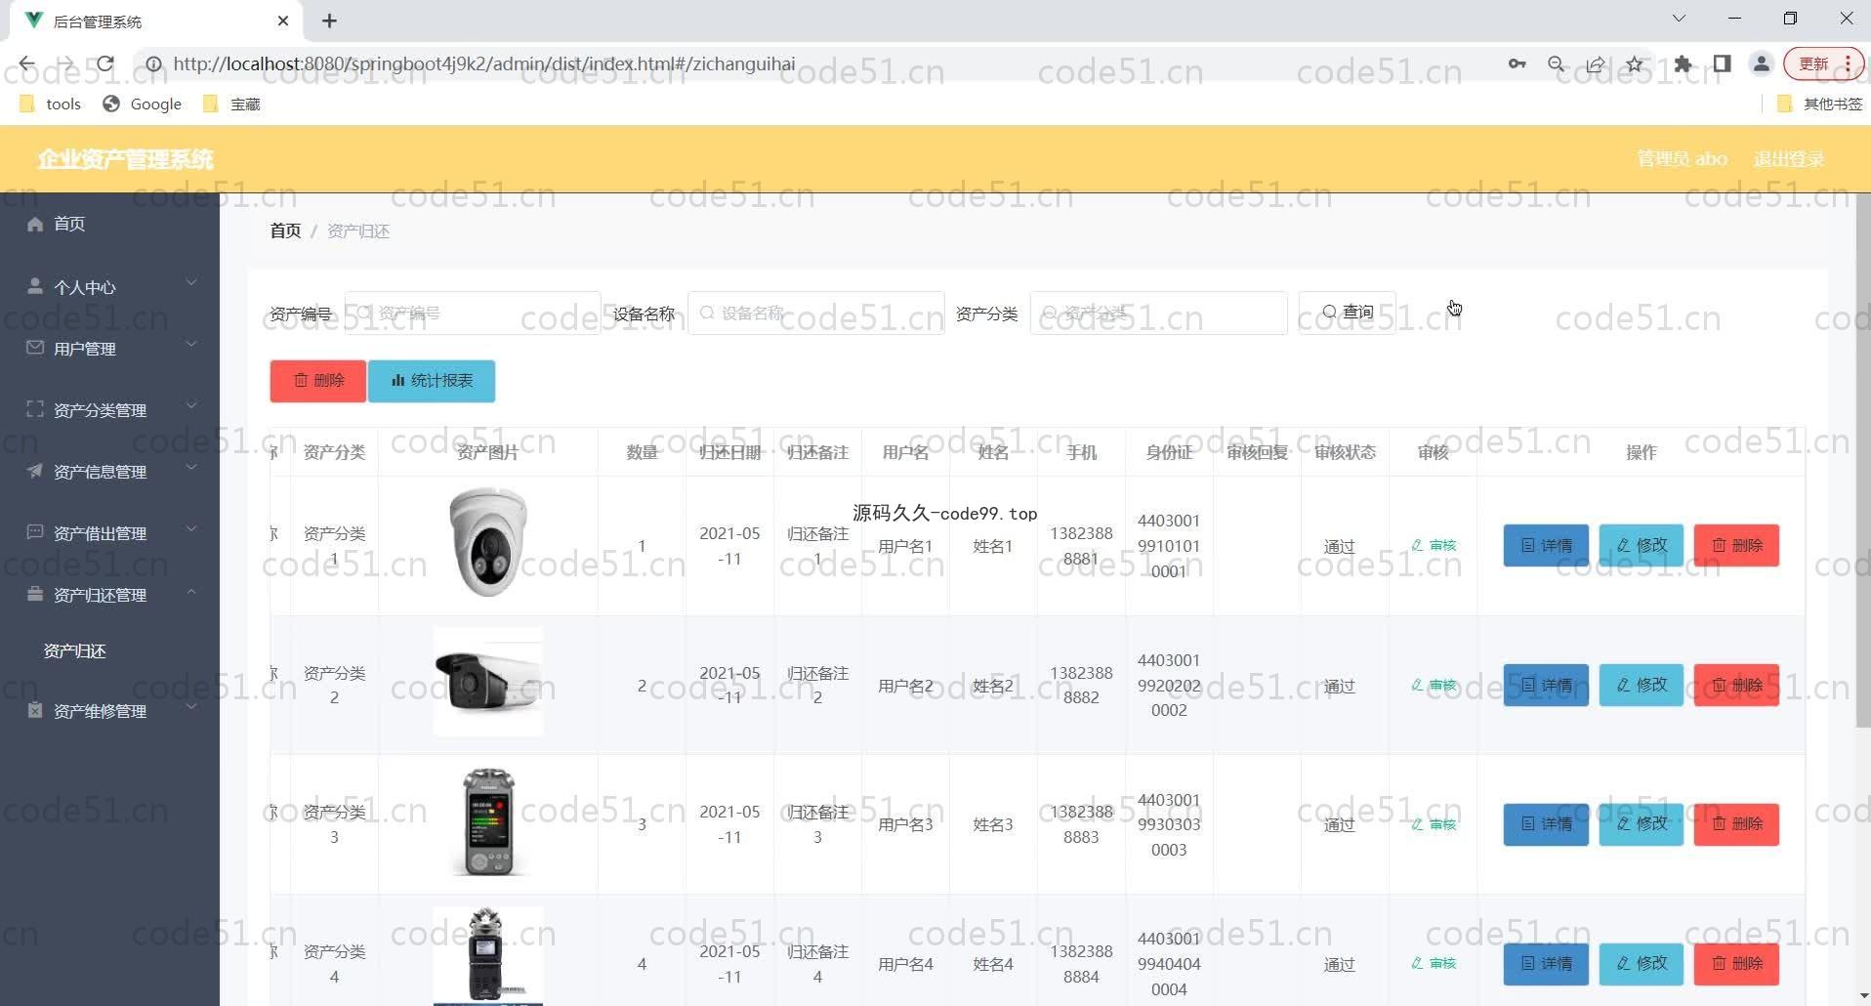Click the browser back arrow
Viewport: 1871px width, 1006px height.
pos(26,64)
